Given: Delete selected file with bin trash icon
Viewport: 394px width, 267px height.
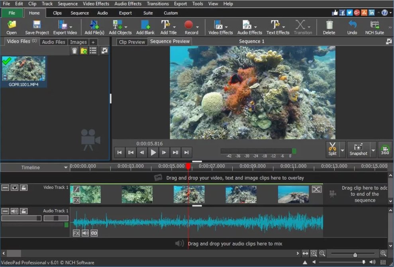Looking at the screenshot, I should tap(74, 51).
